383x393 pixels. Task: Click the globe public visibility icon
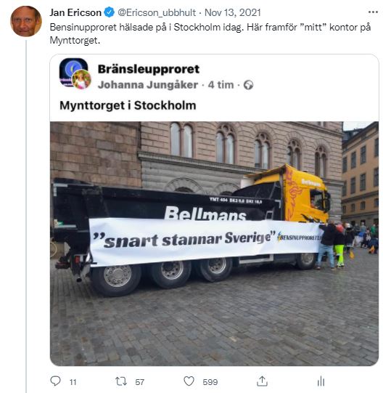[248, 85]
